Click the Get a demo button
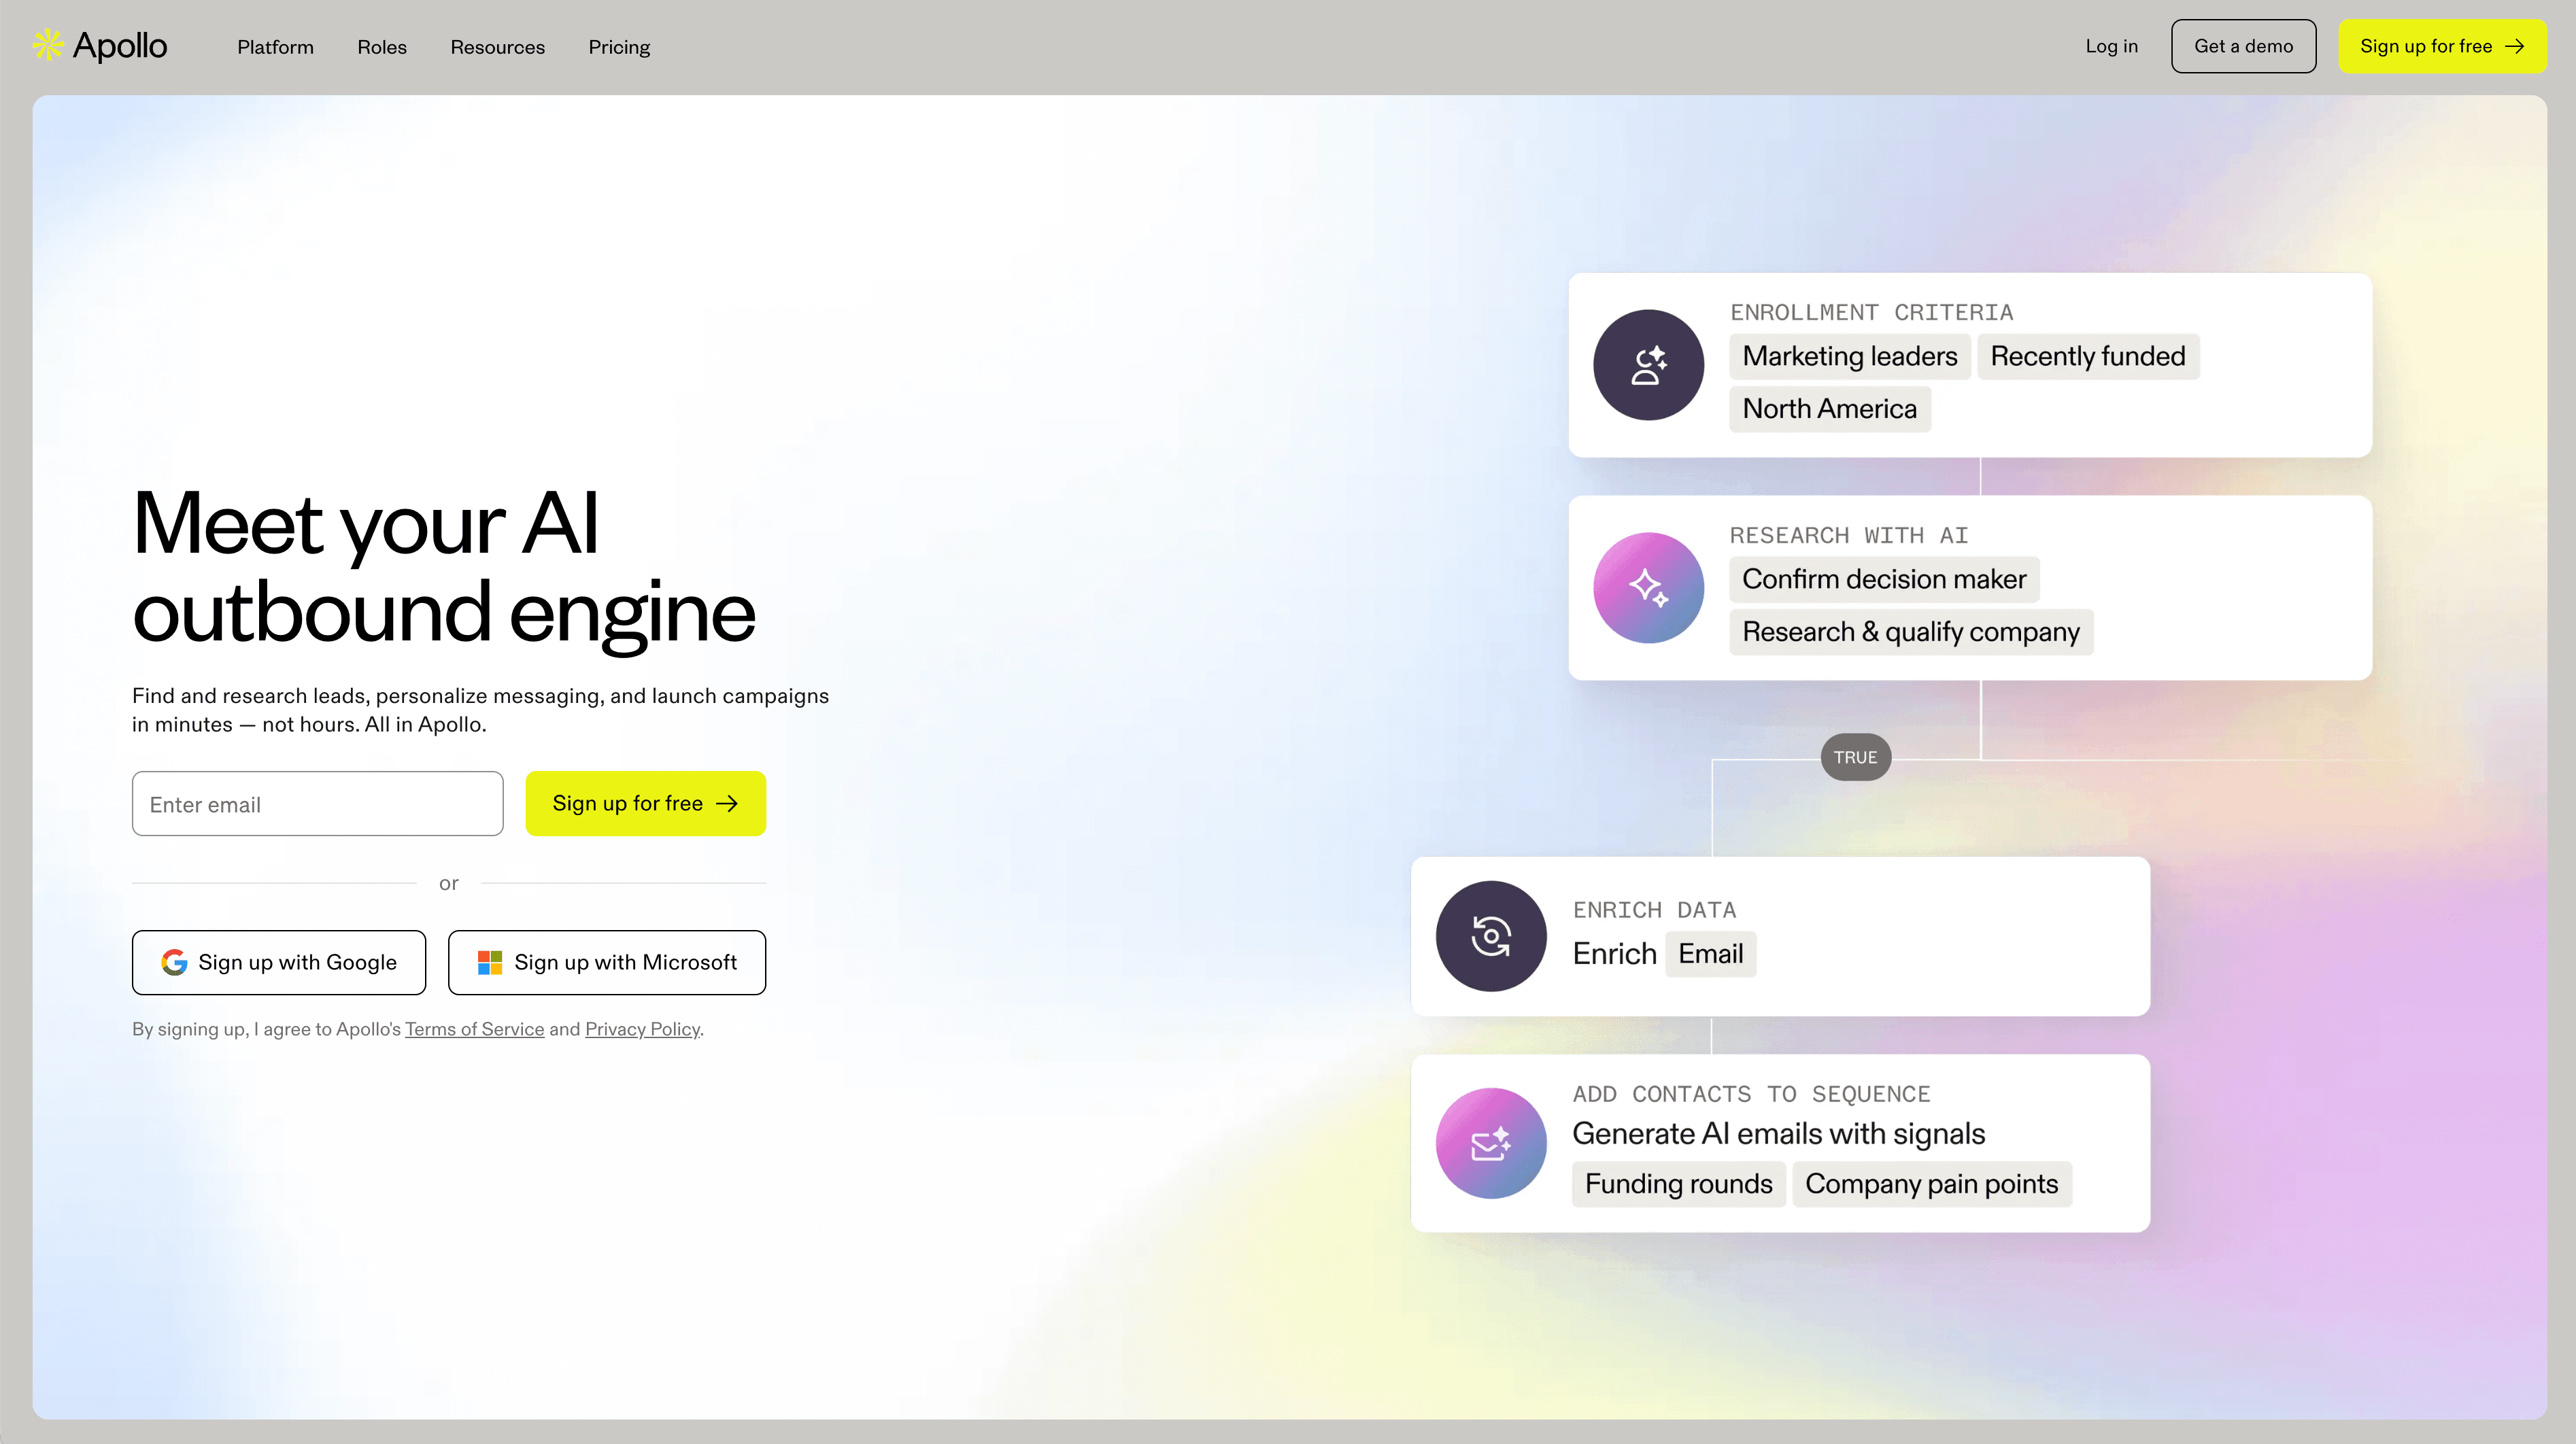 coord(2243,46)
